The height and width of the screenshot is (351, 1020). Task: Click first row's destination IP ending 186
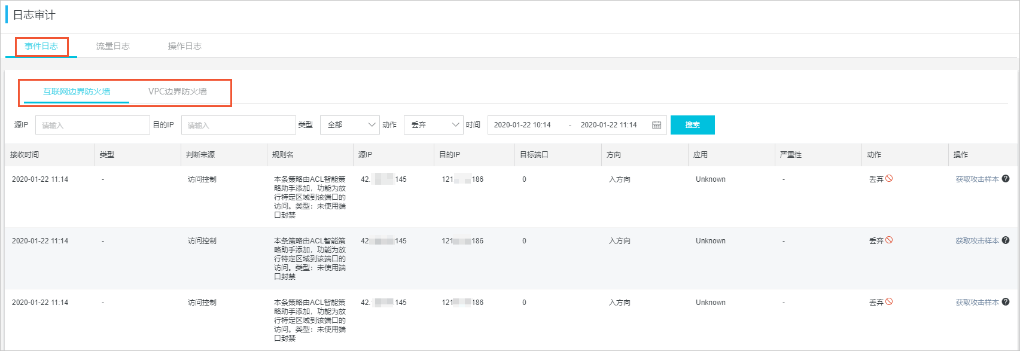pos(462,179)
